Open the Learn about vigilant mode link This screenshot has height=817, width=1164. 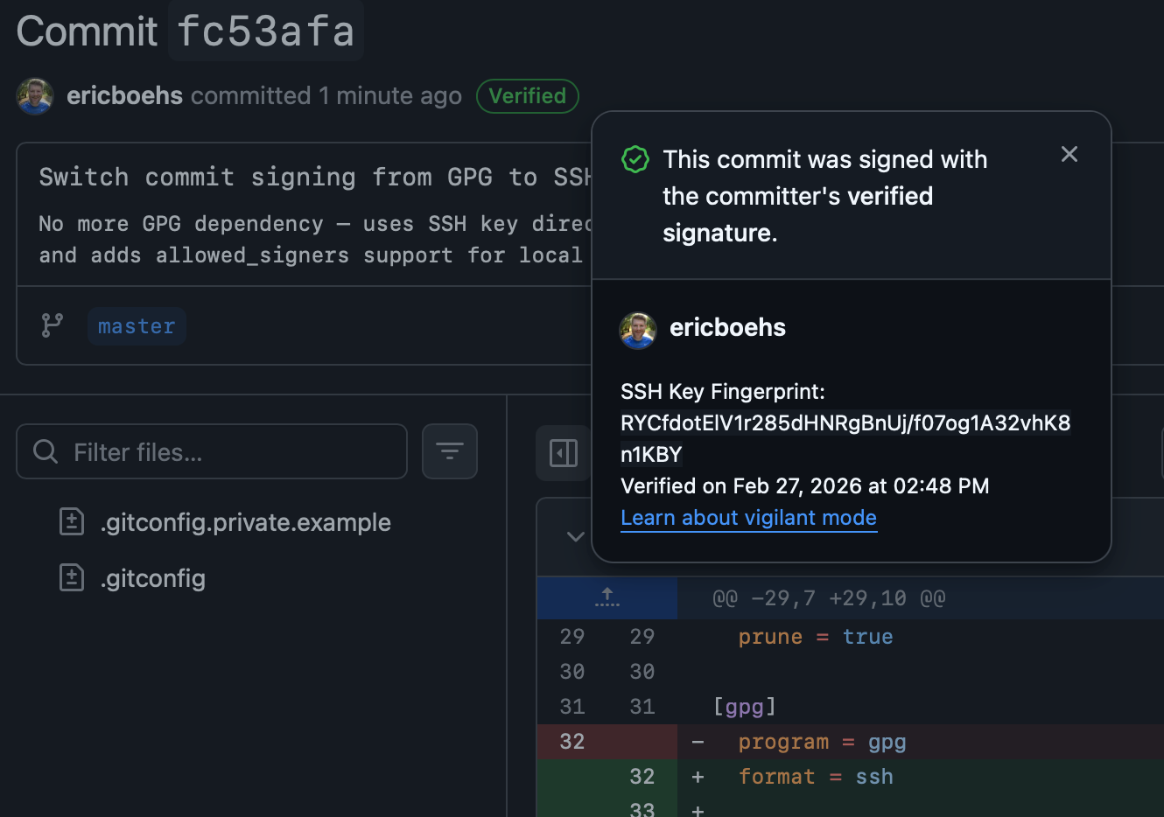748,517
